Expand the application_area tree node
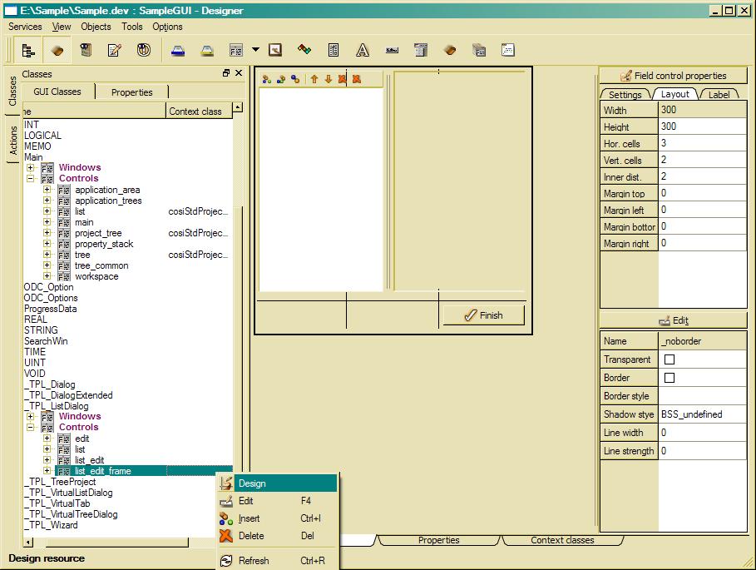This screenshot has height=570, width=756. coord(47,190)
